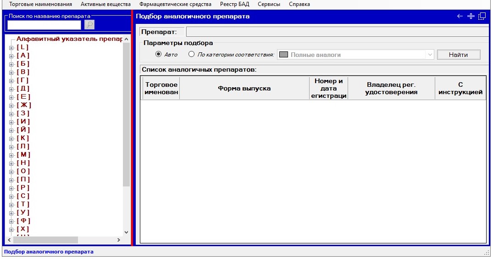Screen dimensions: 493x259
Task: Click the Препарат input field
Action: click(337, 32)
